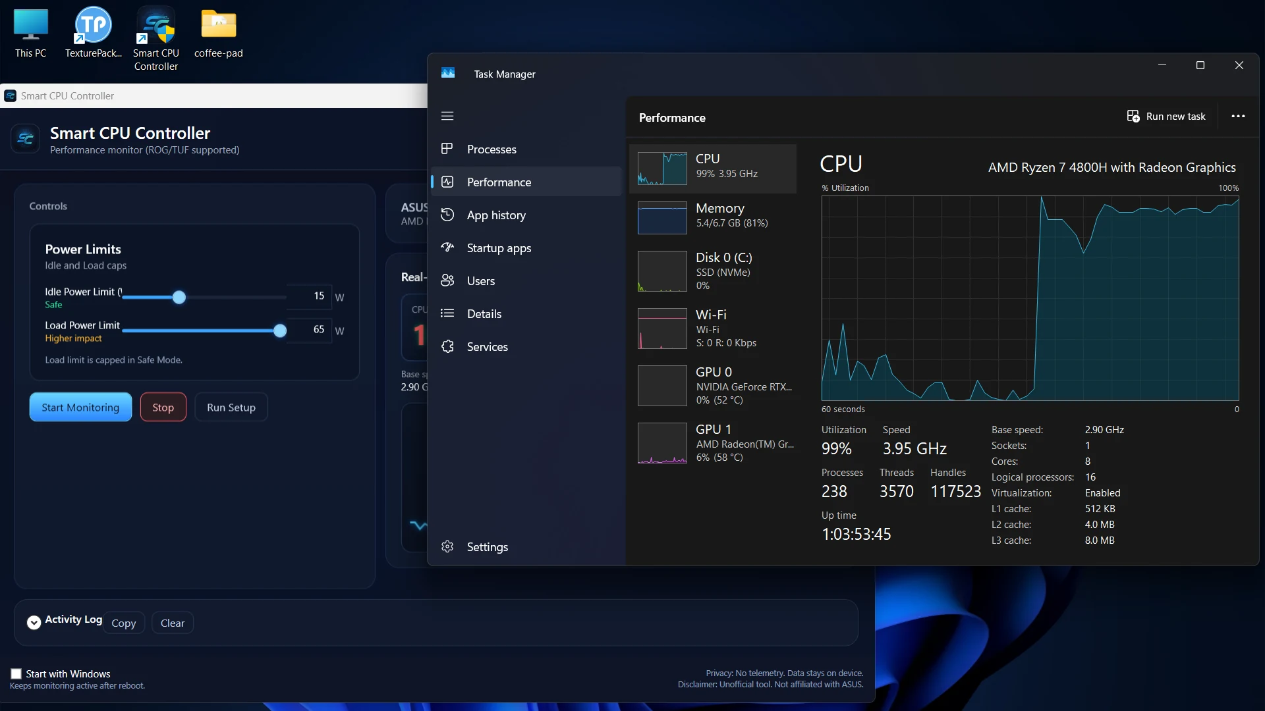Click the Processes icon in Task Manager sidebar
The image size is (1265, 711).
447,149
